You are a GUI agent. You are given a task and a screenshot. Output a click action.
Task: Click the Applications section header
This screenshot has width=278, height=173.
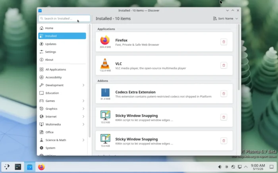pyautogui.click(x=106, y=29)
